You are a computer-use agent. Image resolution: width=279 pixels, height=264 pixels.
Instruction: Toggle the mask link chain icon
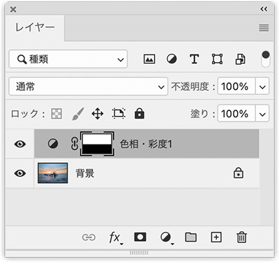75,144
